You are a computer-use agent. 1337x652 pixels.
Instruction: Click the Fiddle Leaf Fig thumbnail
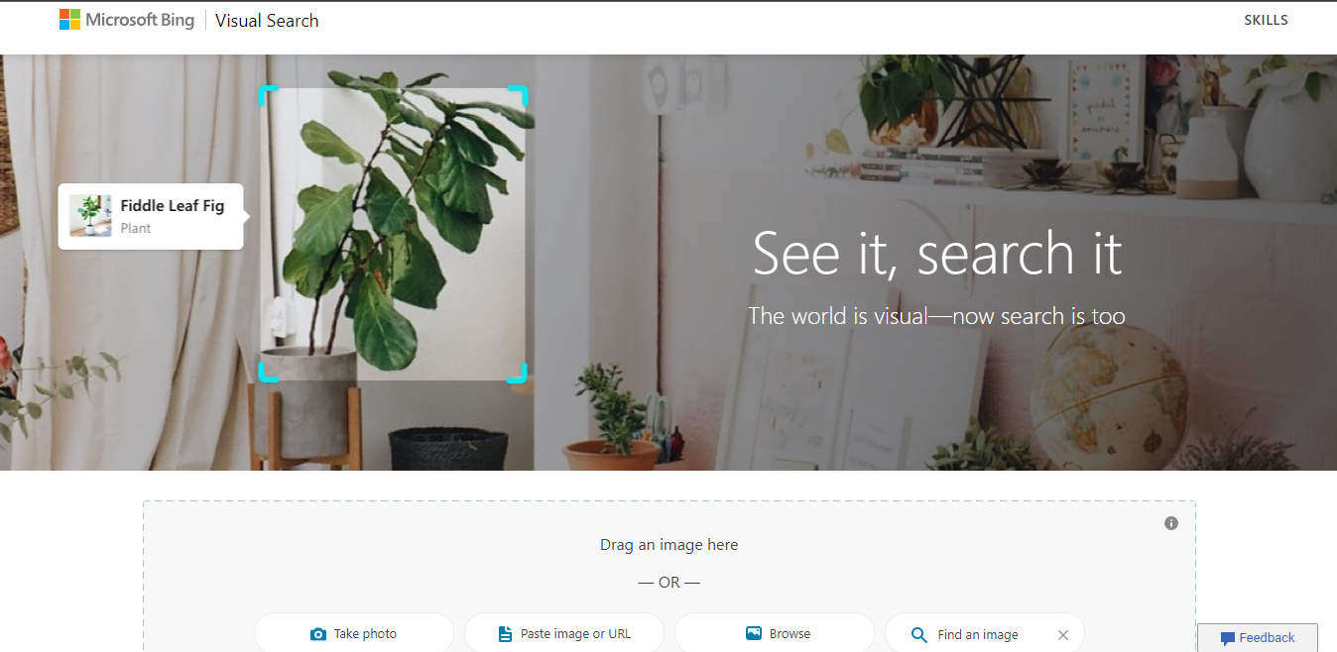tap(90, 216)
